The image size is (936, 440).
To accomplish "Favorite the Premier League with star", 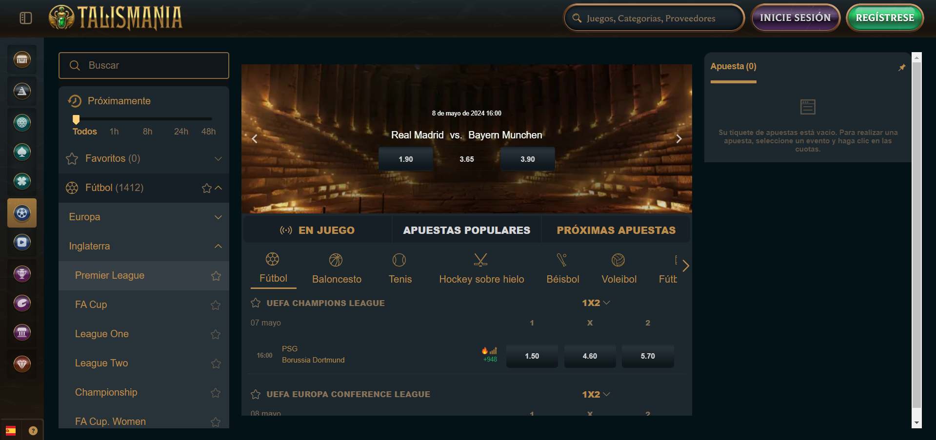I will (216, 276).
